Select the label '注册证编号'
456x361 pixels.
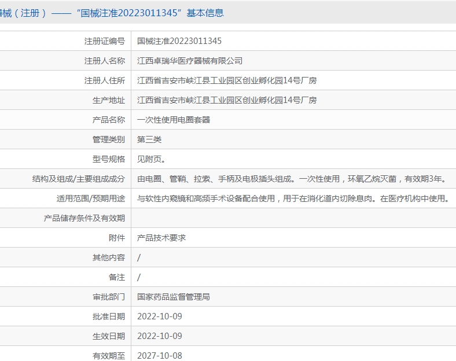[x=105, y=41]
